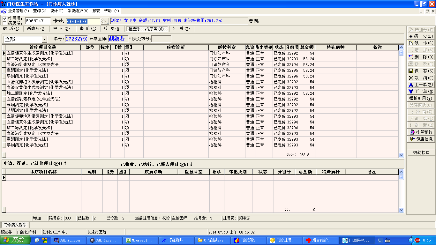Click the Windows 开始 Start button
This screenshot has height=245, width=436.
click(x=15, y=240)
